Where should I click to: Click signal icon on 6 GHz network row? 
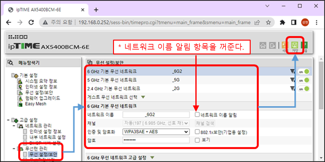pos(292,72)
